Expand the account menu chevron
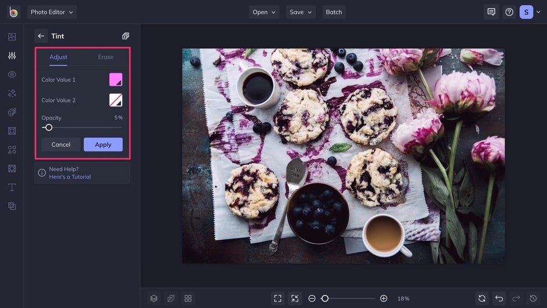 pyautogui.click(x=538, y=12)
